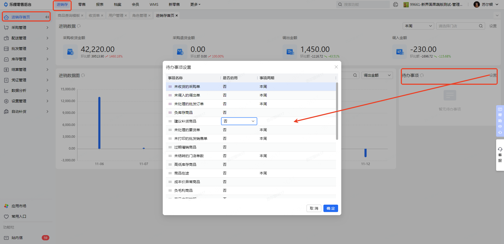Click the 批发管理 sidebar icon

click(6, 49)
